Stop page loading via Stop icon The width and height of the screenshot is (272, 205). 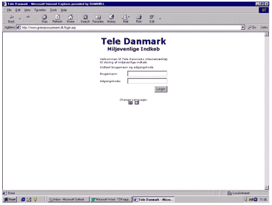click(x=44, y=19)
